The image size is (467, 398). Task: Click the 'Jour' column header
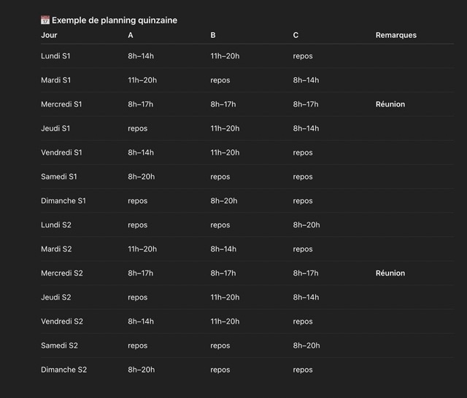click(49, 35)
